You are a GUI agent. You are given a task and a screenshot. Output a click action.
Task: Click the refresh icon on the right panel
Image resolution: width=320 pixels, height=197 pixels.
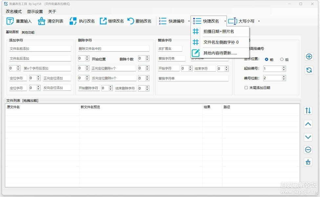(x=309, y=70)
